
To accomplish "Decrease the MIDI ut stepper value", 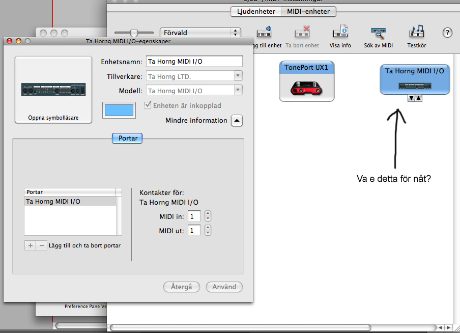I will (x=208, y=233).
